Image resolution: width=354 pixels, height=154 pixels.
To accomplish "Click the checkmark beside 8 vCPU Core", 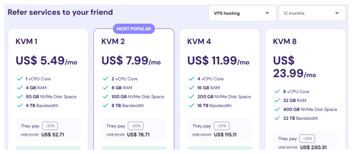I will point(277,92).
